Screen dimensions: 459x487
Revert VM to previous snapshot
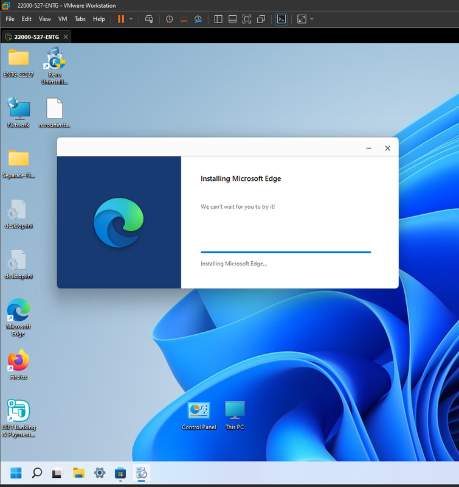pos(184,19)
